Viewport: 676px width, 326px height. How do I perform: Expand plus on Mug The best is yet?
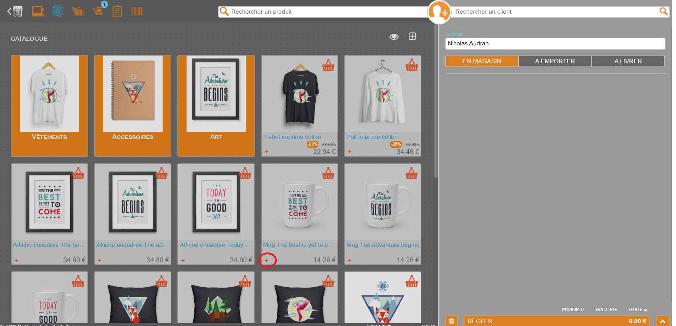pyautogui.click(x=266, y=261)
